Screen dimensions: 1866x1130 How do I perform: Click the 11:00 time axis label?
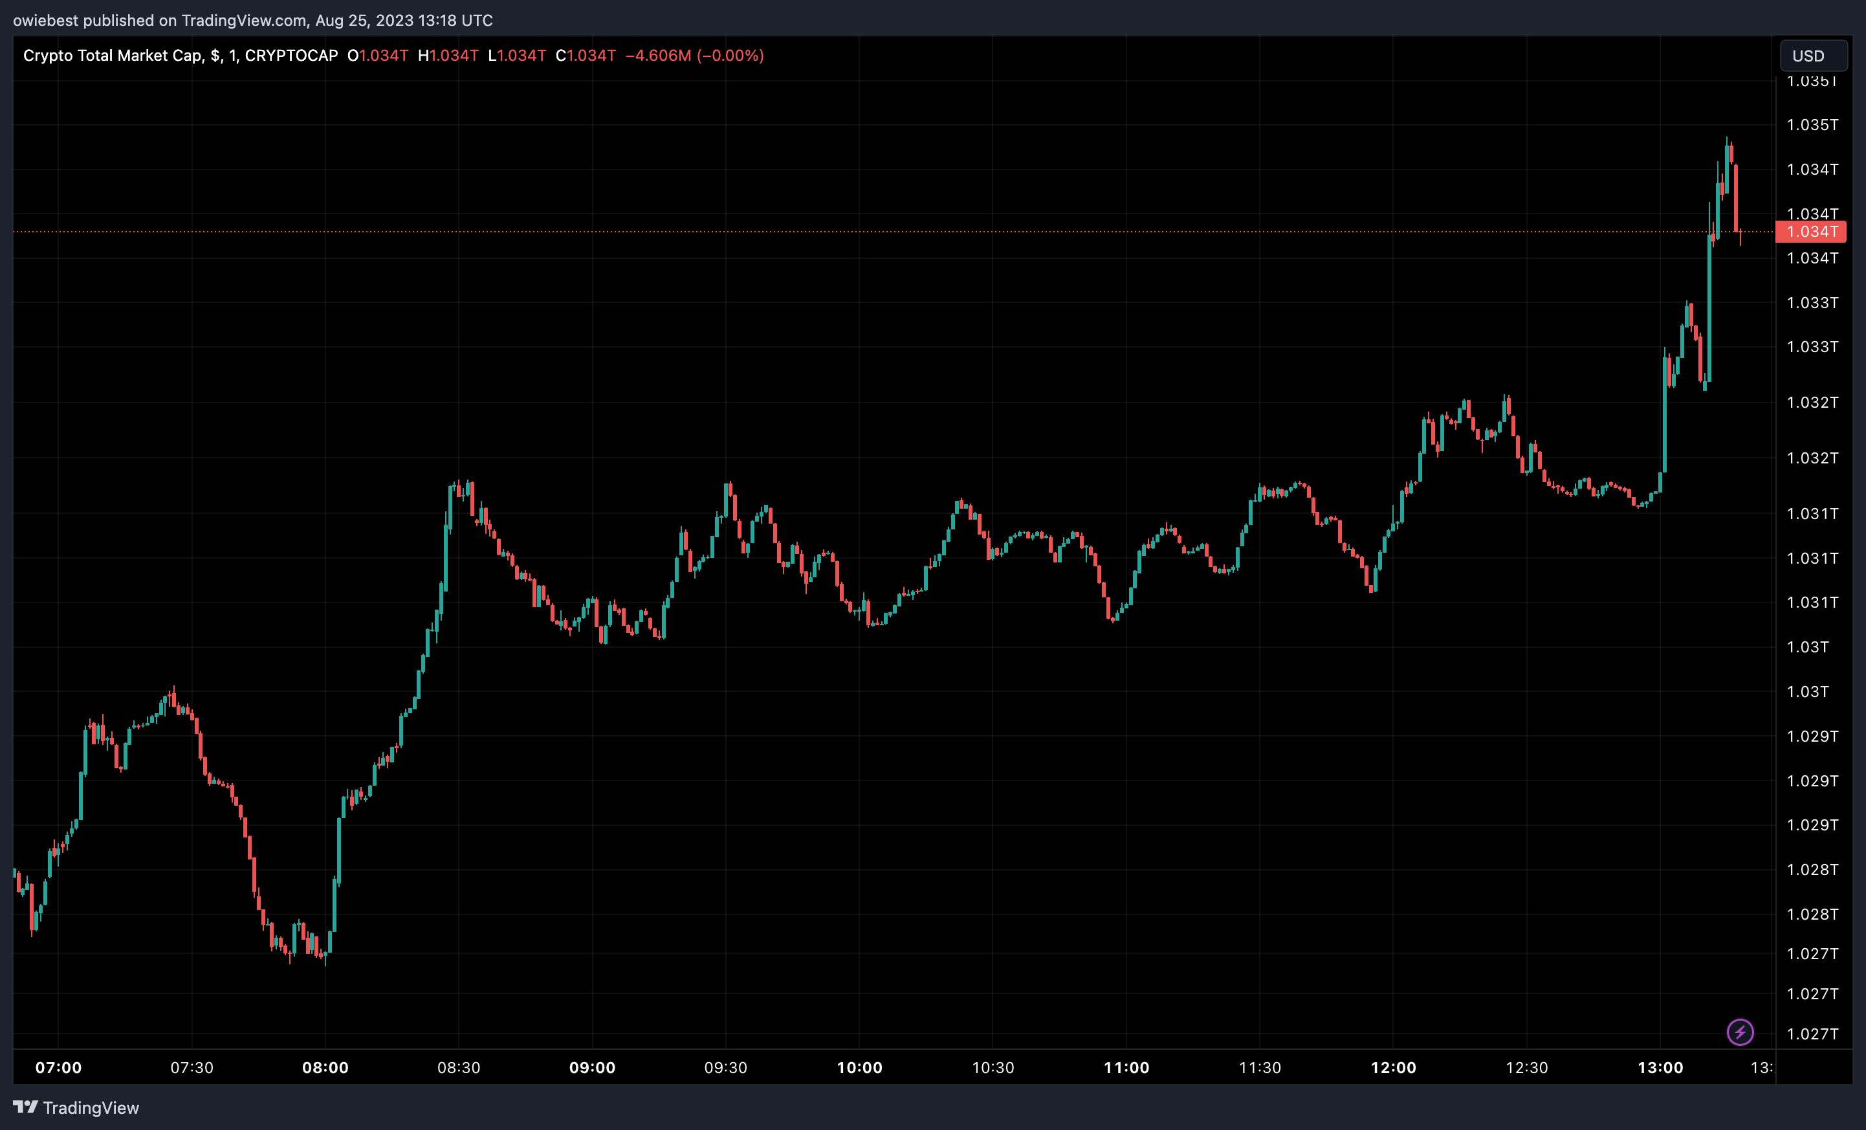click(1127, 1068)
